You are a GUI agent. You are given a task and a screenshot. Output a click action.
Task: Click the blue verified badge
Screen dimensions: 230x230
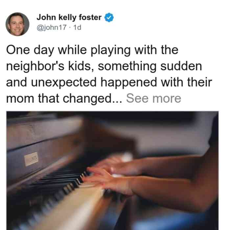point(109,18)
